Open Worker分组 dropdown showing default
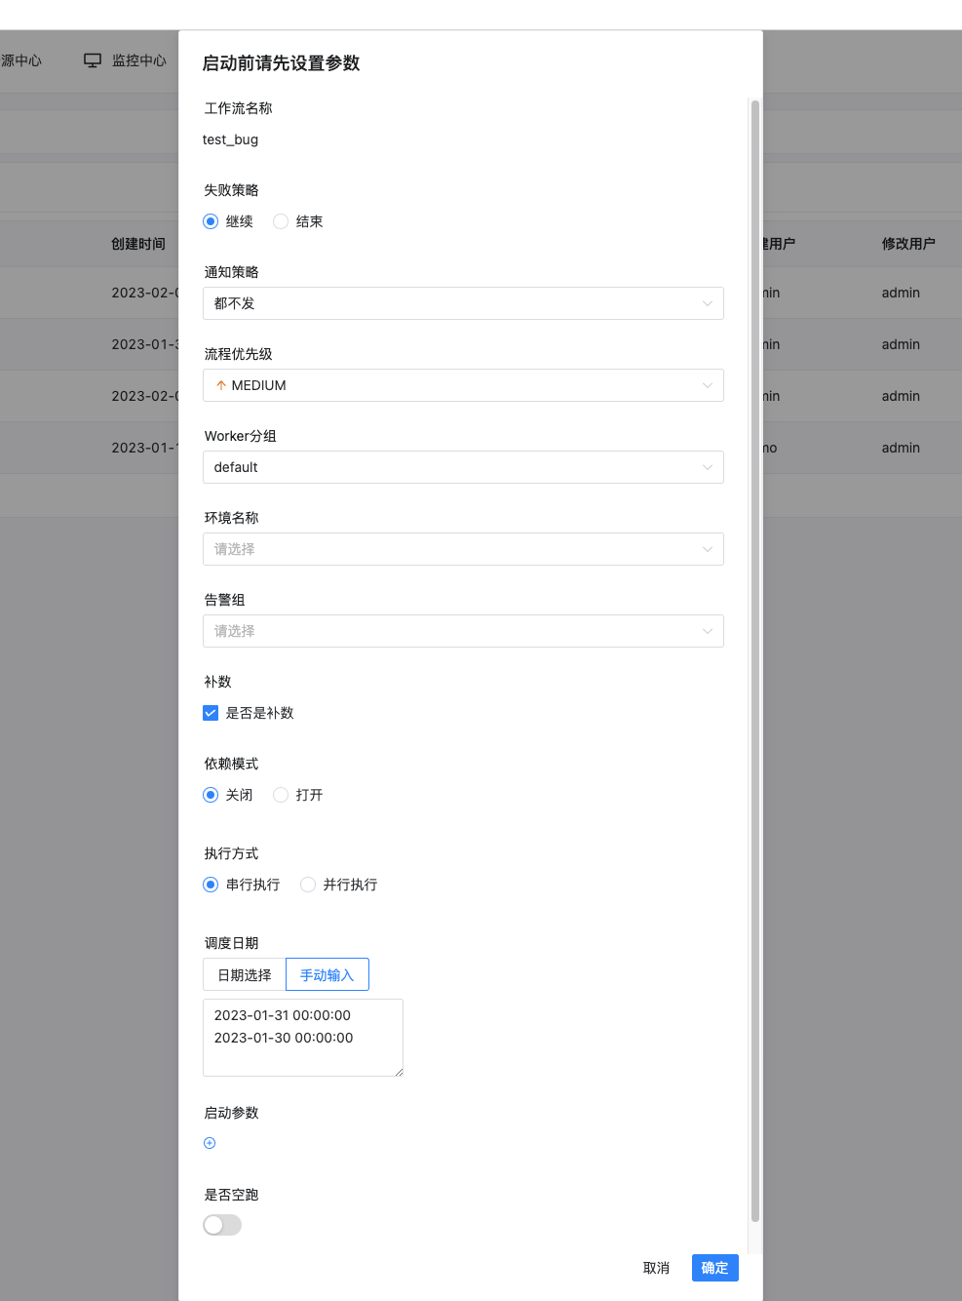Image resolution: width=962 pixels, height=1301 pixels. click(x=463, y=467)
